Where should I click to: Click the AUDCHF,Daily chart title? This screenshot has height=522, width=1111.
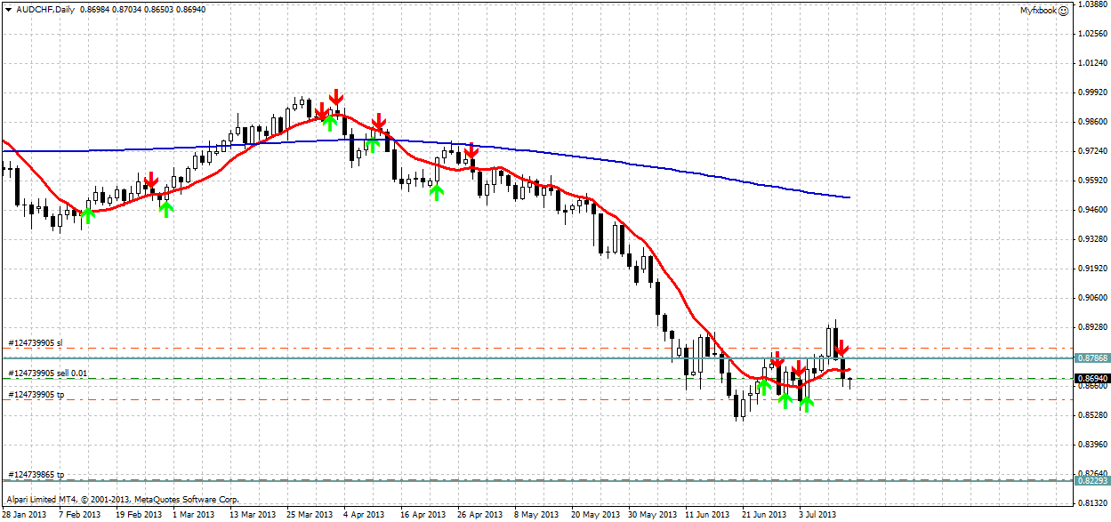[x=45, y=8]
